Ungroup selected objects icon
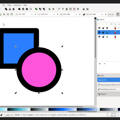 [54, 9]
